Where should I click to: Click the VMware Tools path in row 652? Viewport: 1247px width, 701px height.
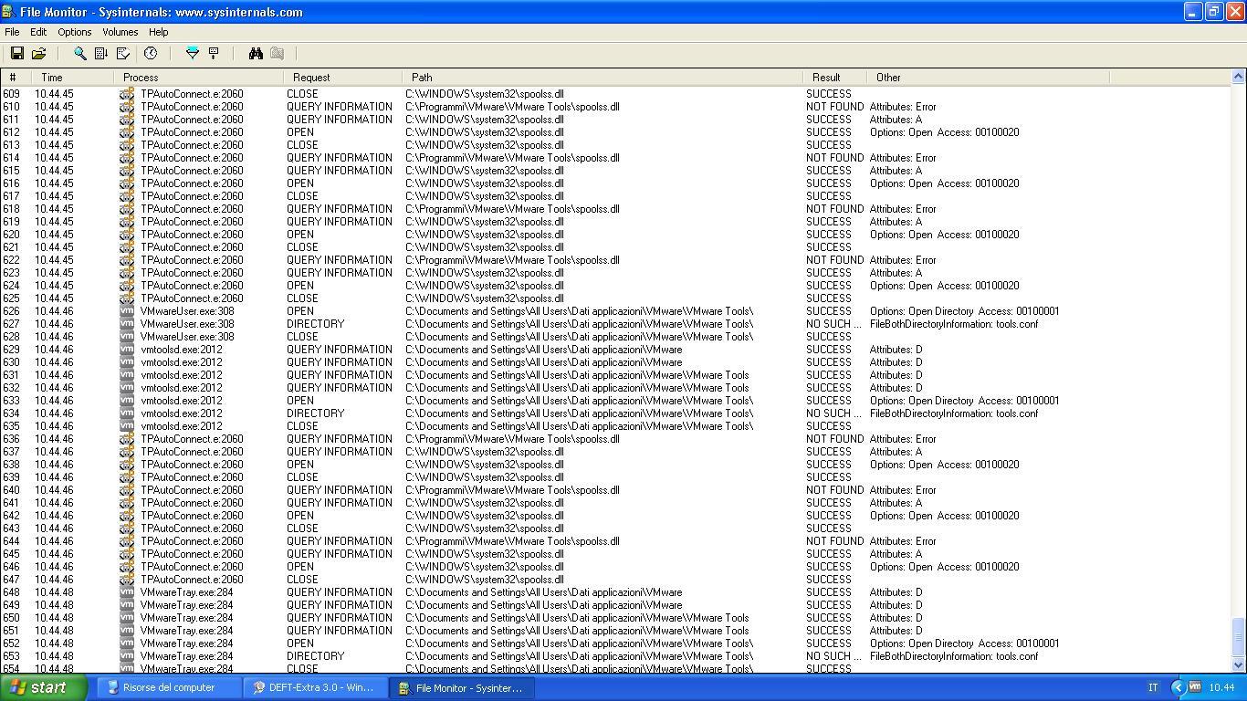(x=580, y=643)
